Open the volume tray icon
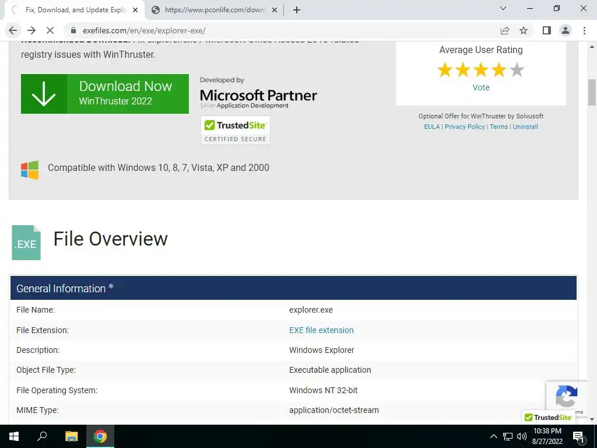 coord(522,436)
